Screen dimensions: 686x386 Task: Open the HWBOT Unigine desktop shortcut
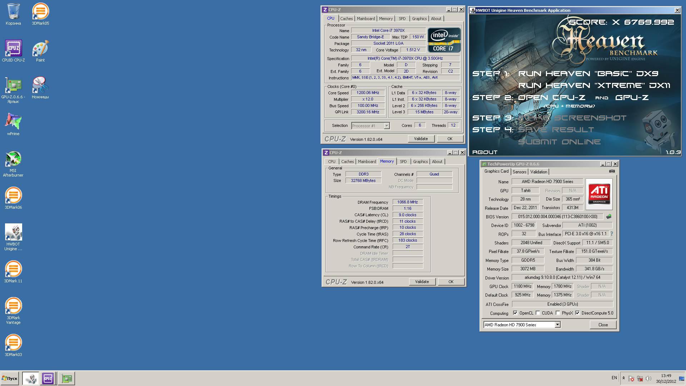click(13, 237)
